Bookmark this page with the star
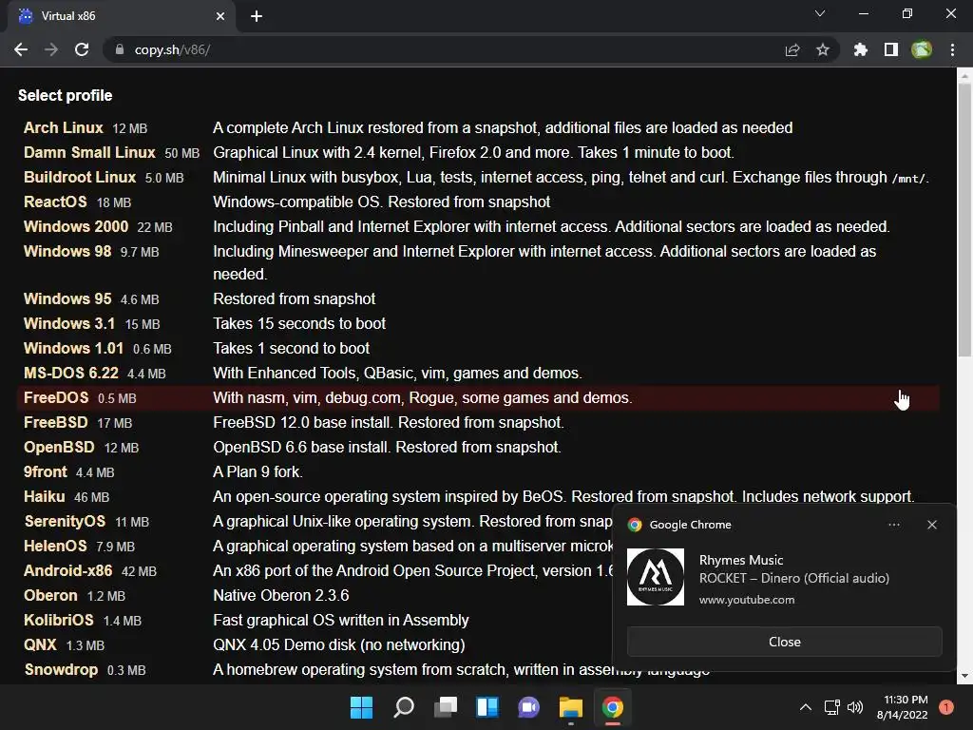973x730 pixels. [x=823, y=49]
